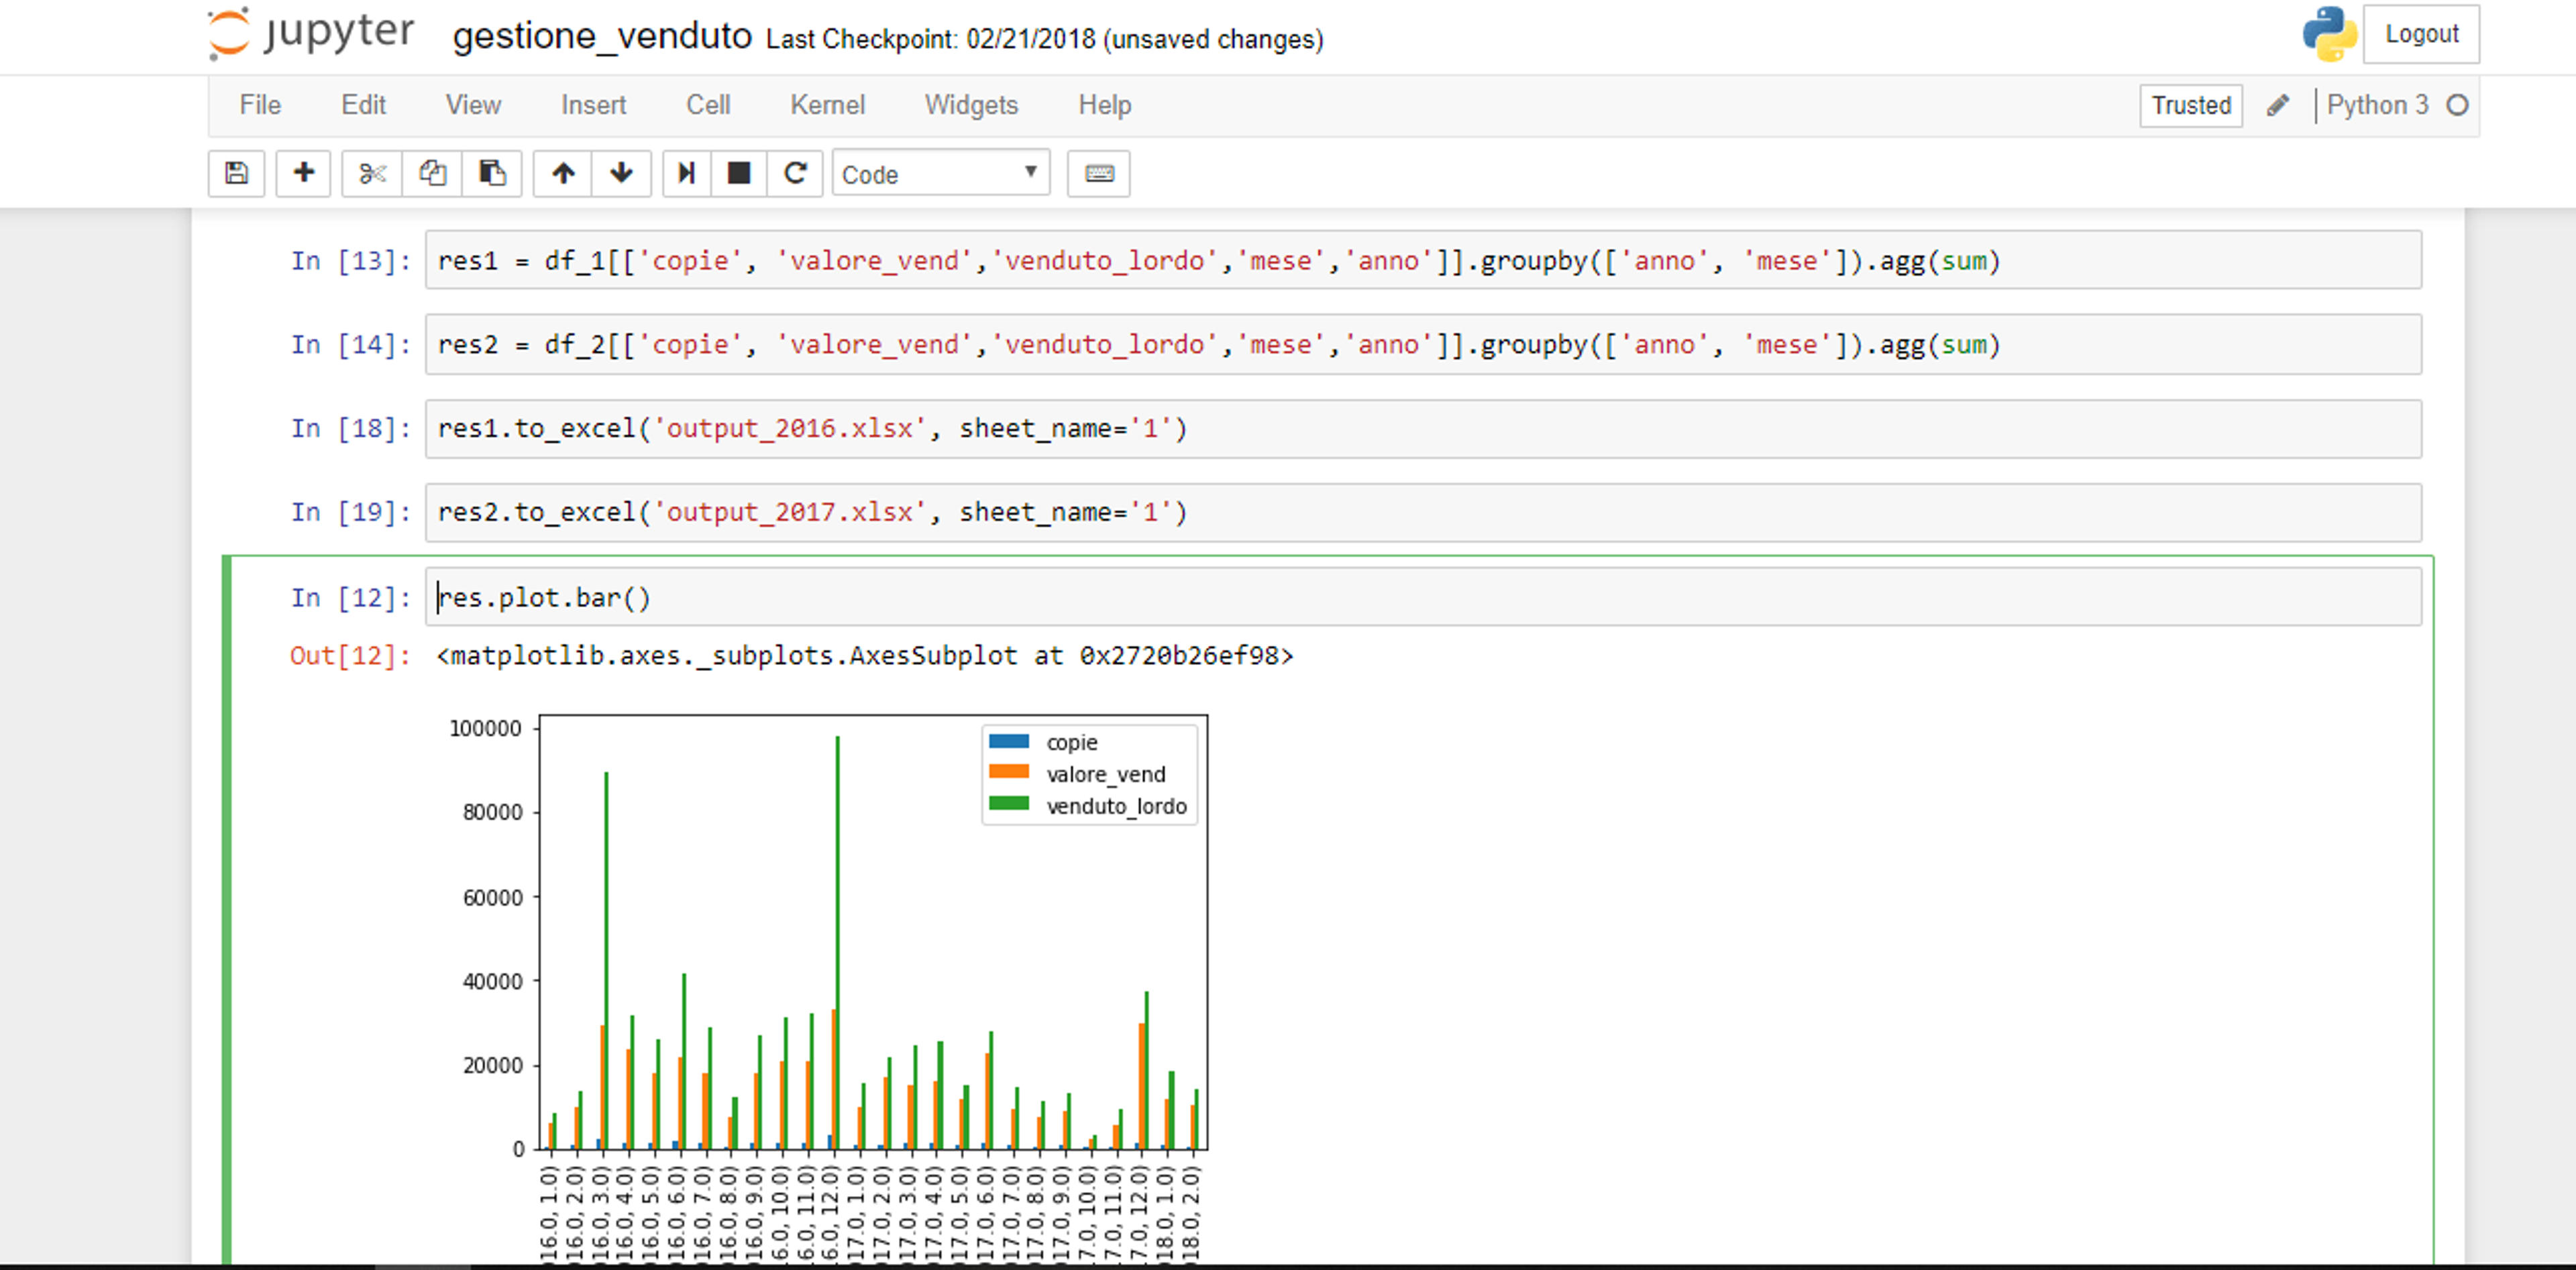Click the blue copie legend swatch
This screenshot has width=2576, height=1270.
tap(1008, 742)
